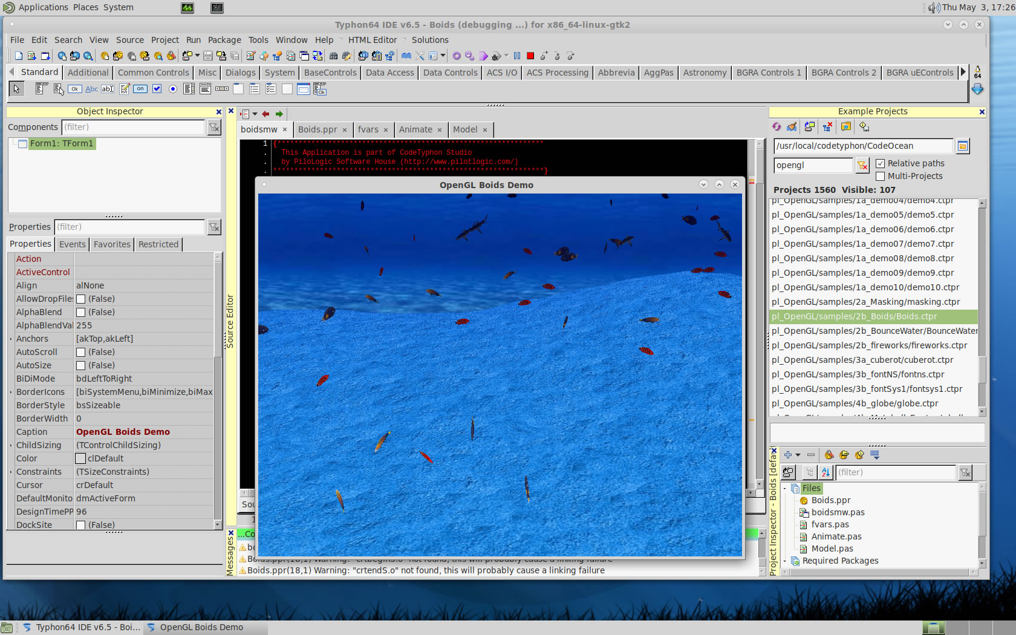1016x635 pixels.
Task: Click the plus Add icon in Project Inspector
Action: pyautogui.click(x=788, y=455)
